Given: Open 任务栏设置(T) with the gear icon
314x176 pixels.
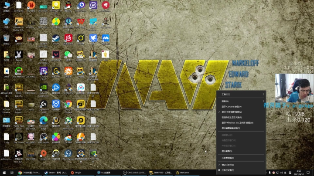Looking at the screenshot, I should coord(241,170).
